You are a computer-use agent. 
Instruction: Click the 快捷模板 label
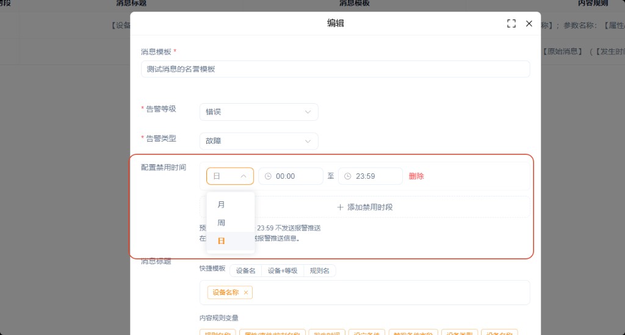tap(212, 268)
